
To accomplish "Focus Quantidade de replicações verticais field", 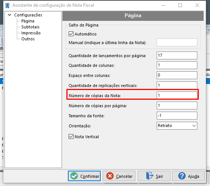I will click(x=177, y=85).
